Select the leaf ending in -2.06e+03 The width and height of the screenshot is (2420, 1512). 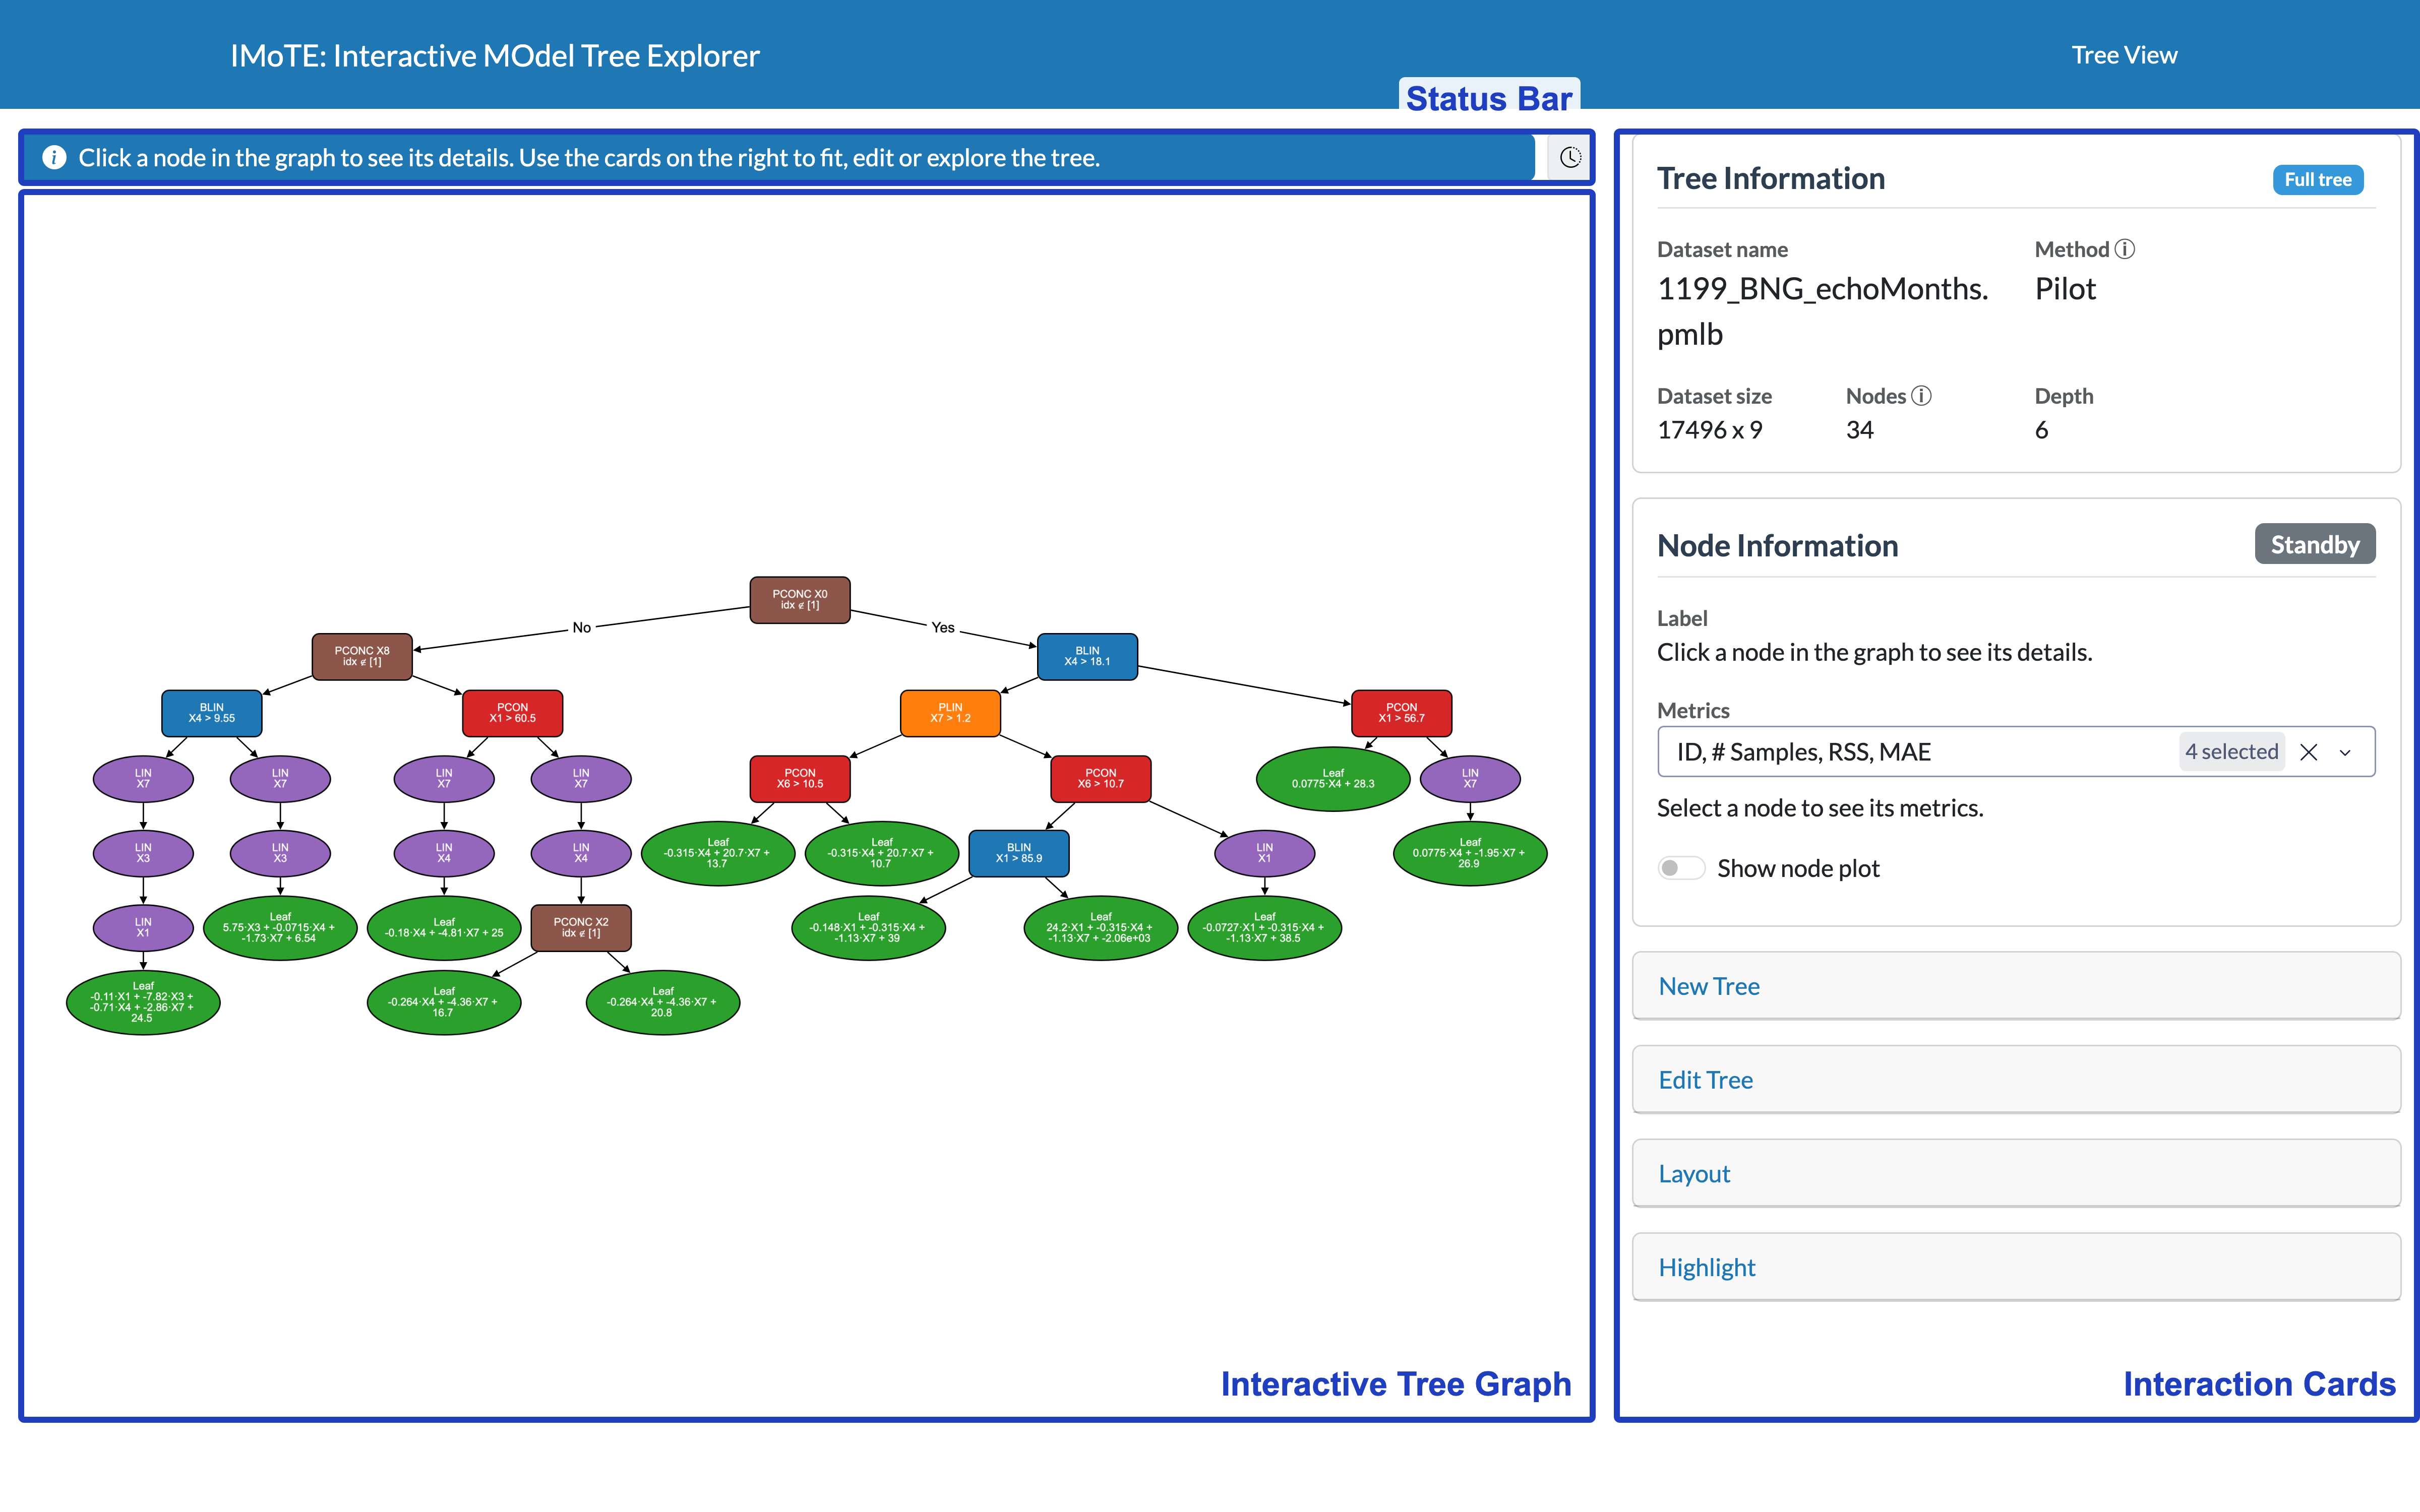coord(1101,928)
